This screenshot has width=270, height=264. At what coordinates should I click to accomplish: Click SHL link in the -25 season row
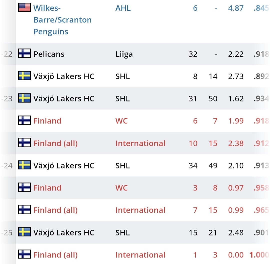coord(122,233)
